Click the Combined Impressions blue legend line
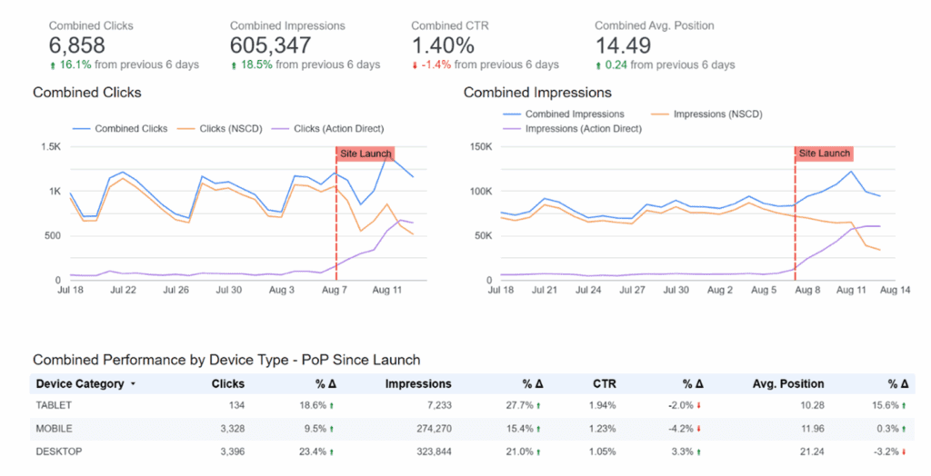Viewport: 931px width, 476px height. click(514, 114)
